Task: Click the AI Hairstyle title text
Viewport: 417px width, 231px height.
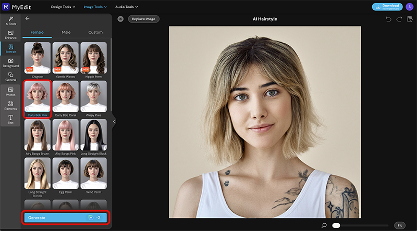Action: [x=265, y=19]
